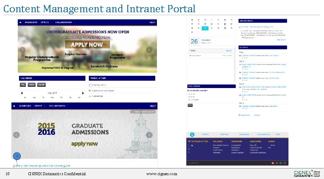The height and width of the screenshot is (179, 324).
Task: Click the red social icon in dark footer
Action: pos(273,163)
